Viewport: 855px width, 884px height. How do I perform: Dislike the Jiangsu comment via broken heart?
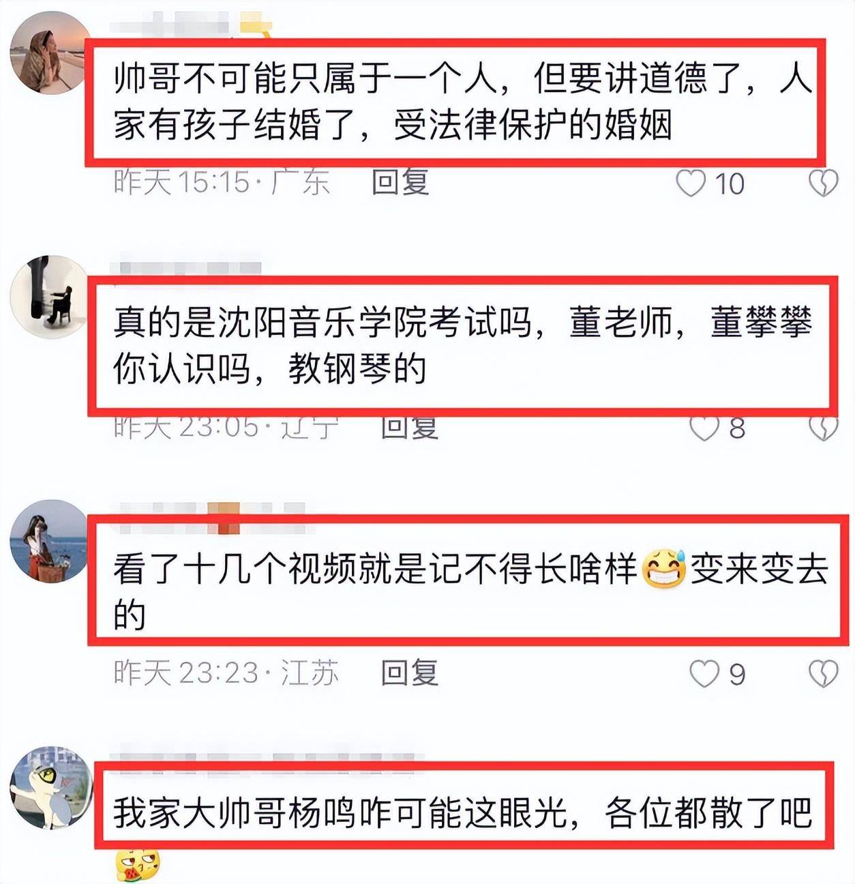823,674
